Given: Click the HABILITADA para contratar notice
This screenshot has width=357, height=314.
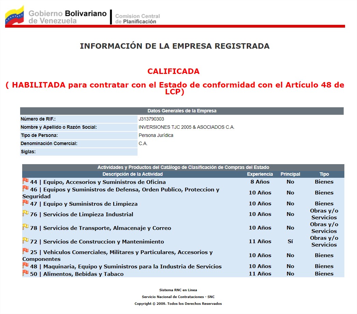Looking at the screenshot, I should click(x=175, y=88).
